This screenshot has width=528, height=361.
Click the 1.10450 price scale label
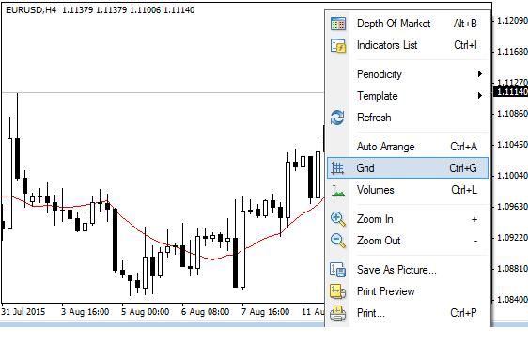(512, 145)
